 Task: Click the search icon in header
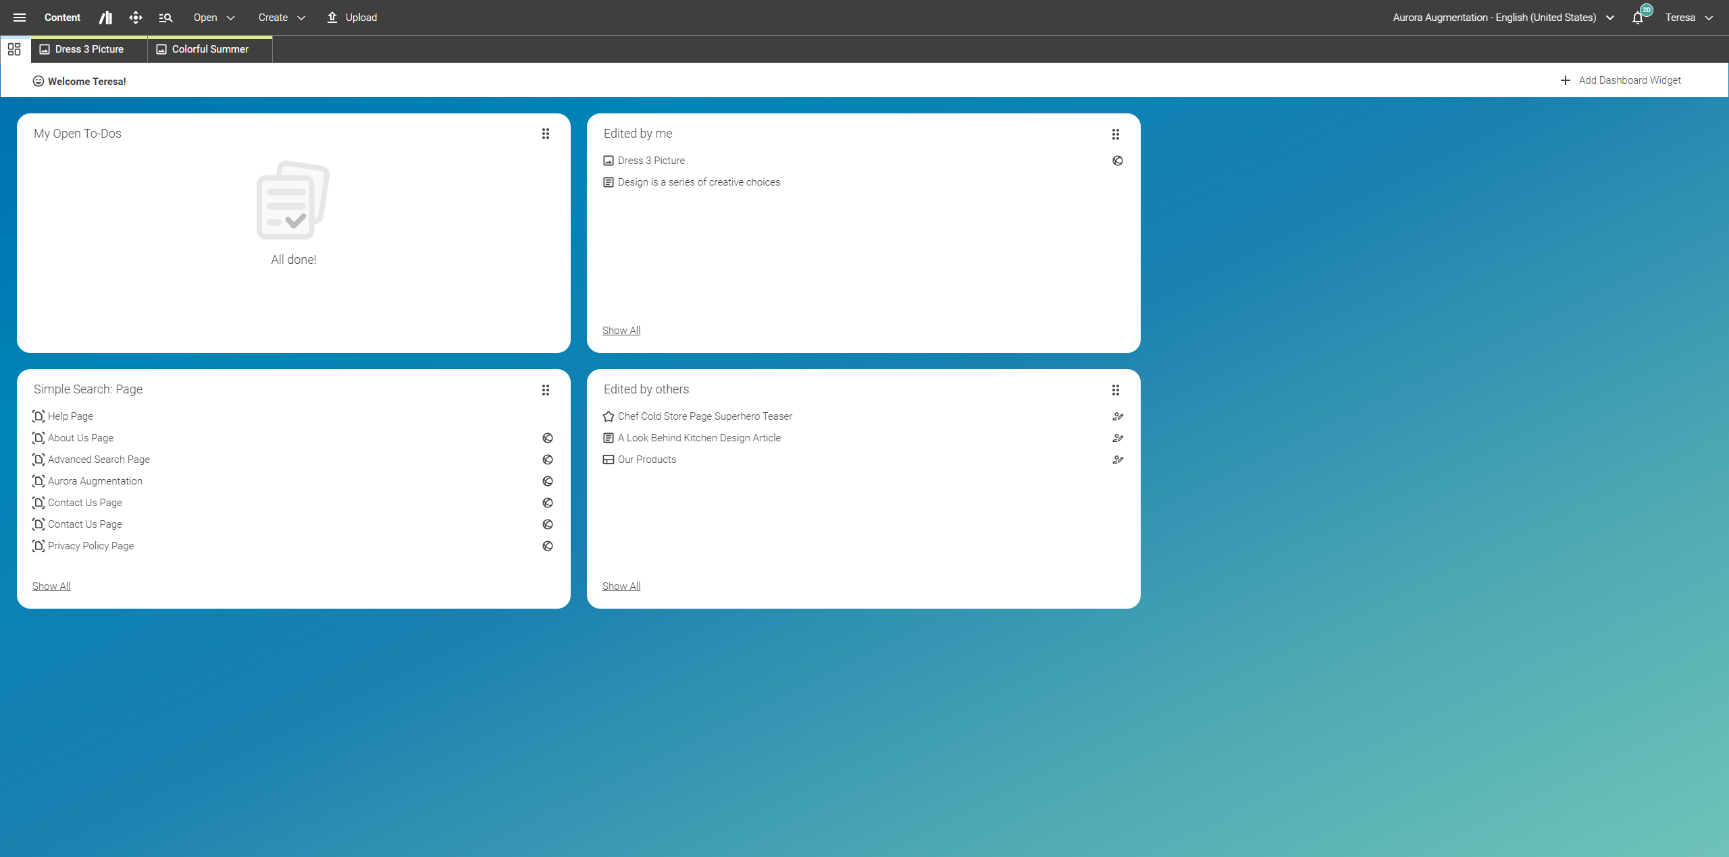[165, 18]
